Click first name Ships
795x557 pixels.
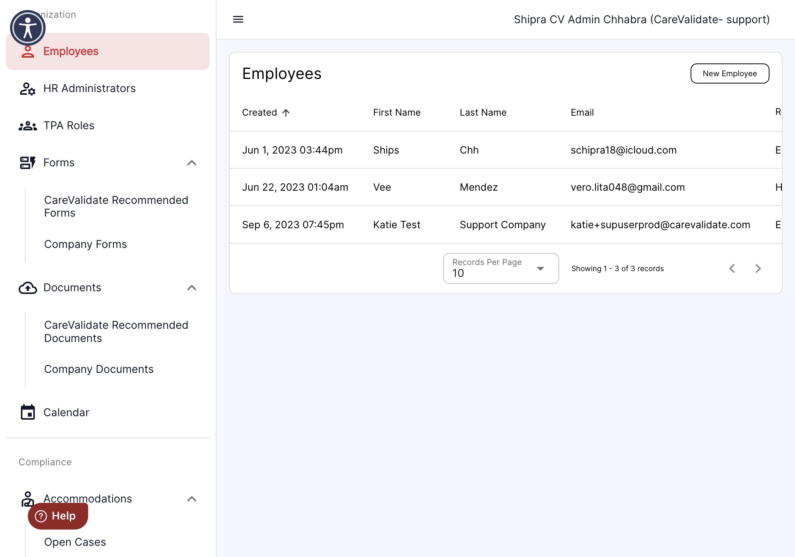(386, 150)
